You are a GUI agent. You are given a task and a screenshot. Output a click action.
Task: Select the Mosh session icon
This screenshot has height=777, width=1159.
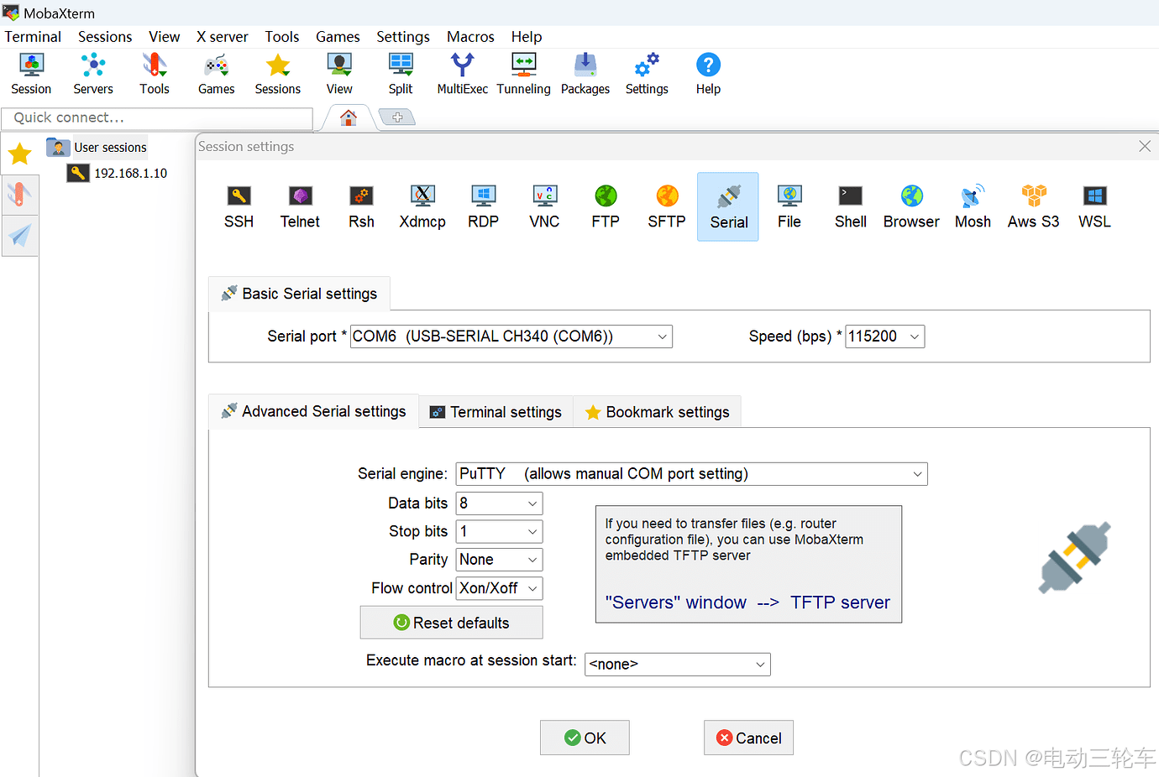pos(973,207)
